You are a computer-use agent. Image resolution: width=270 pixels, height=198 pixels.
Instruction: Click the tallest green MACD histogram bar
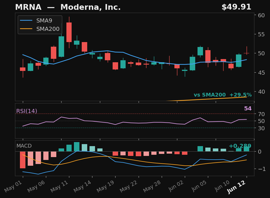click(x=77, y=147)
